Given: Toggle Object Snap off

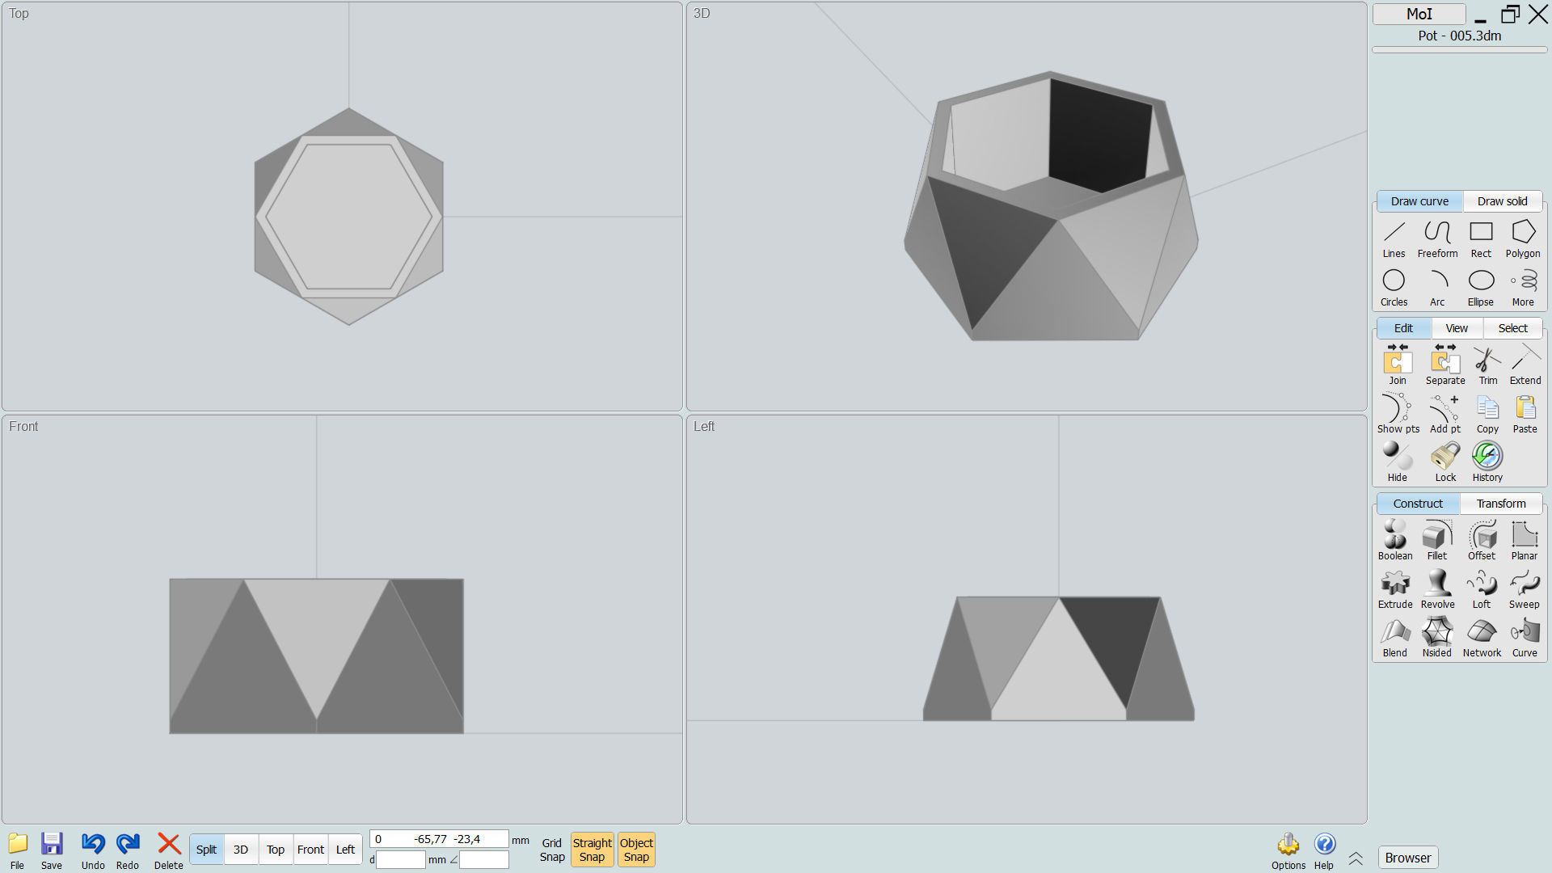Looking at the screenshot, I should pos(636,850).
